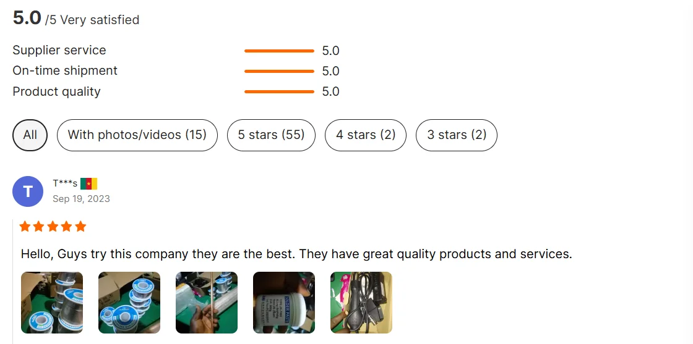
Task: Filter by 4 stars (2) reviews
Action: (366, 135)
